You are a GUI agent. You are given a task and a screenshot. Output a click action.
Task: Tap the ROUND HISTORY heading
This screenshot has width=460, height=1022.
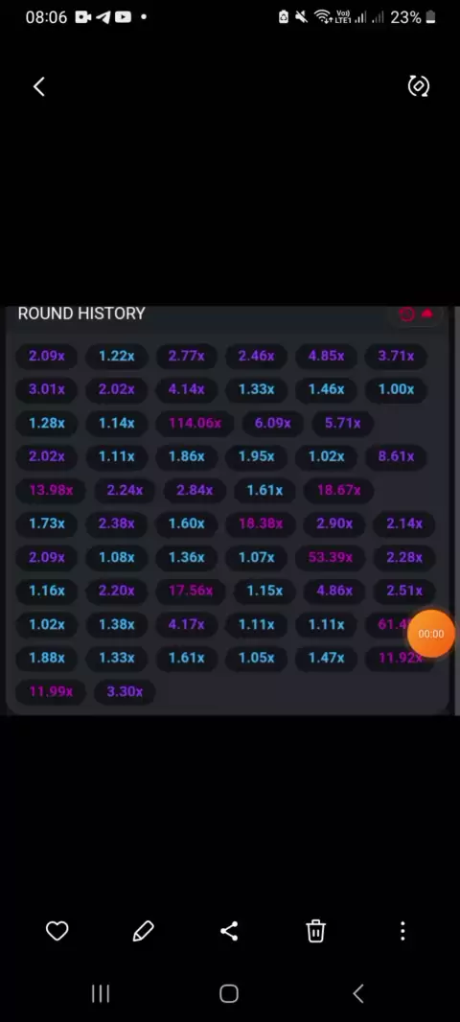pyautogui.click(x=81, y=314)
